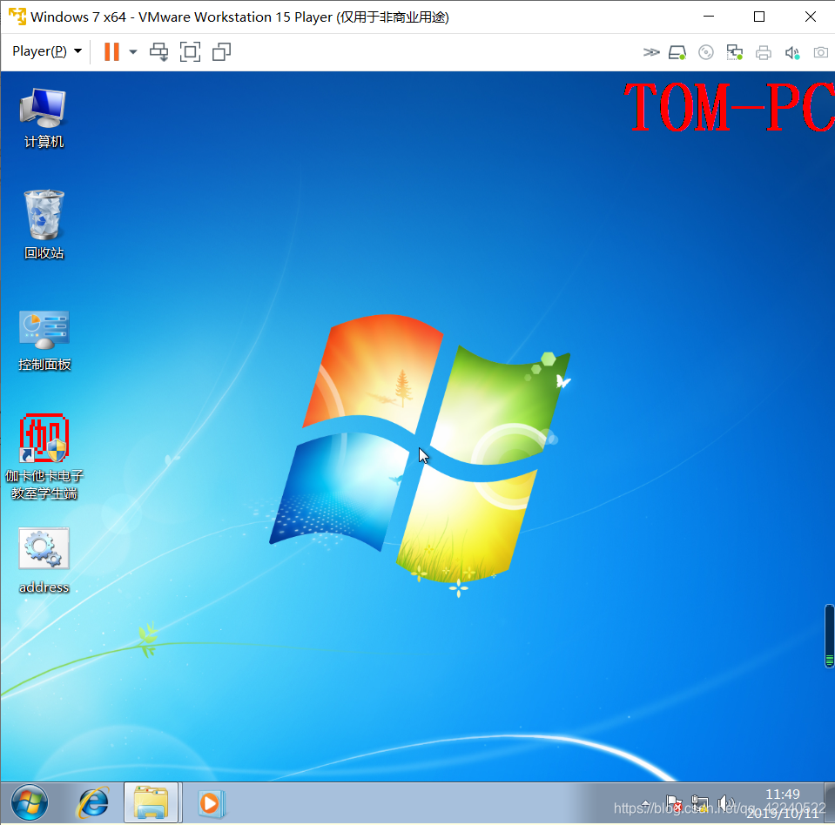
Task: Click the camera device icon in VMware toolbar
Action: 820,52
